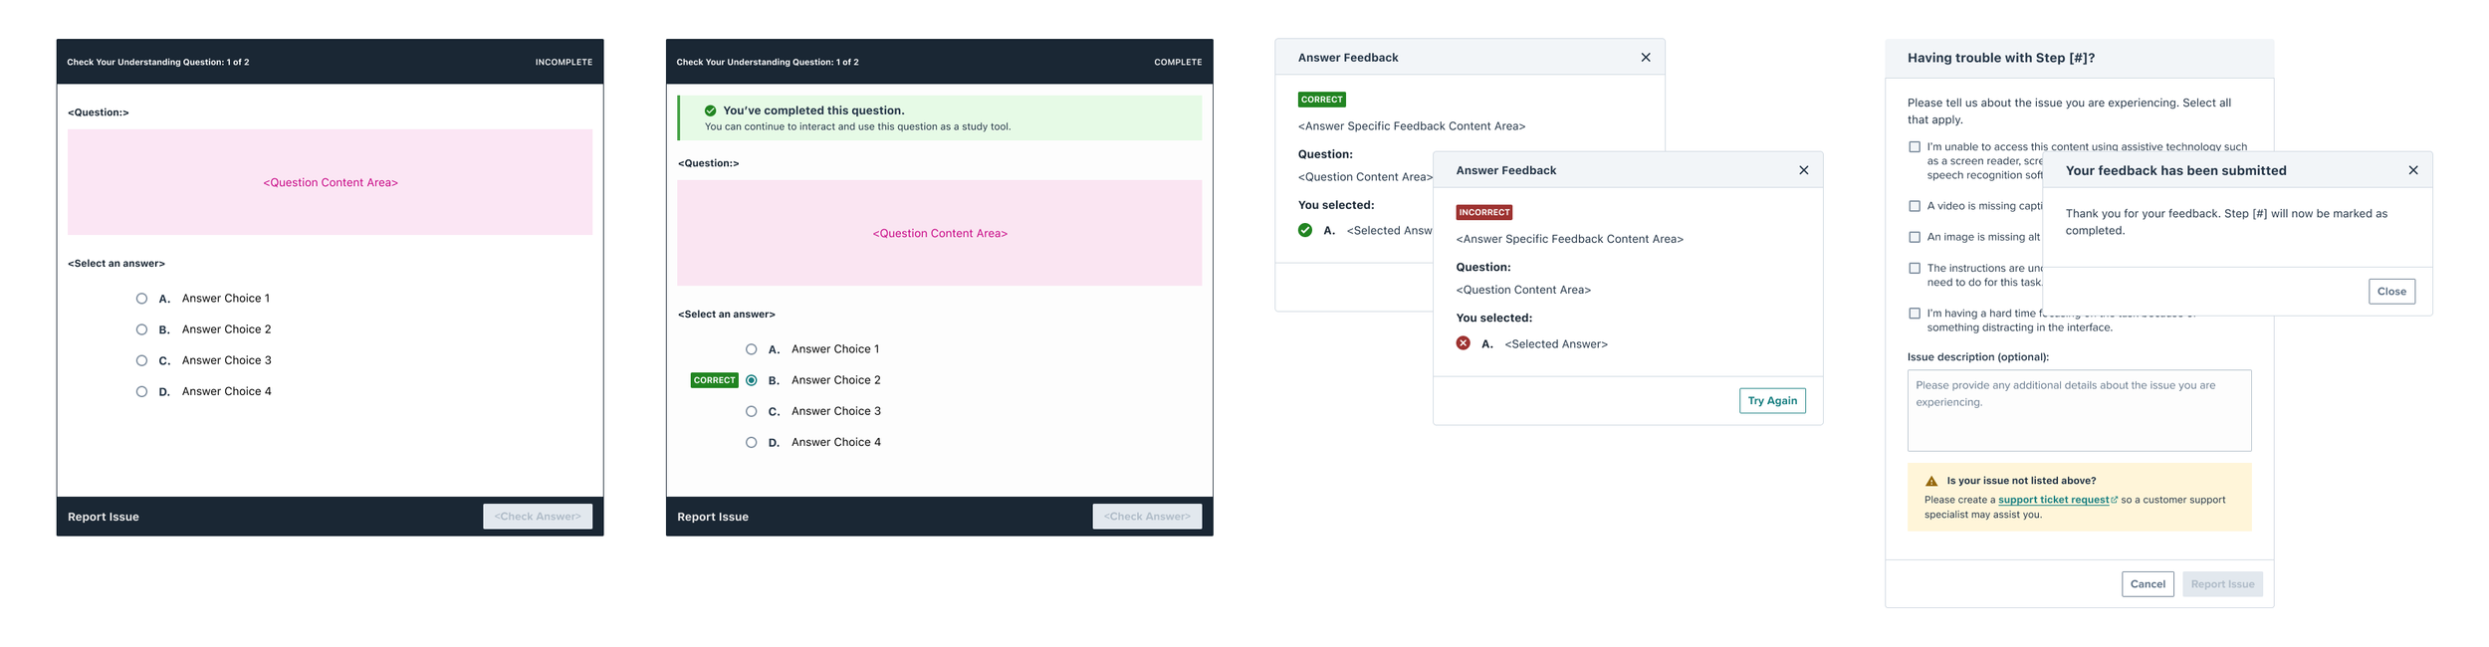The image size is (2489, 647).
Task: Click the green checkmark in completion banner
Action: [x=710, y=110]
